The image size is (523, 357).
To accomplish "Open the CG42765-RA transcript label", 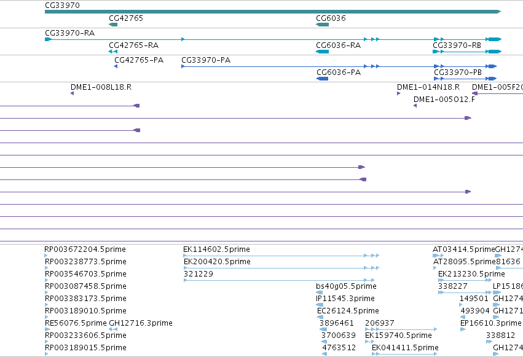I will point(134,45).
